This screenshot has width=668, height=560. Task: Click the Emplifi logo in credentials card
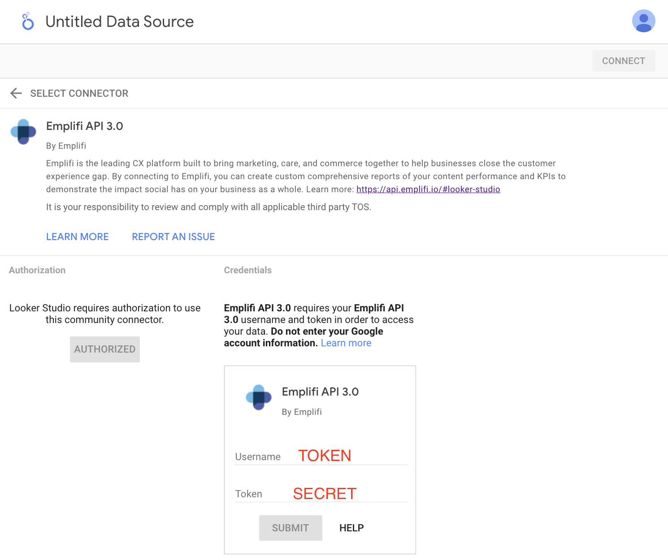(x=259, y=397)
